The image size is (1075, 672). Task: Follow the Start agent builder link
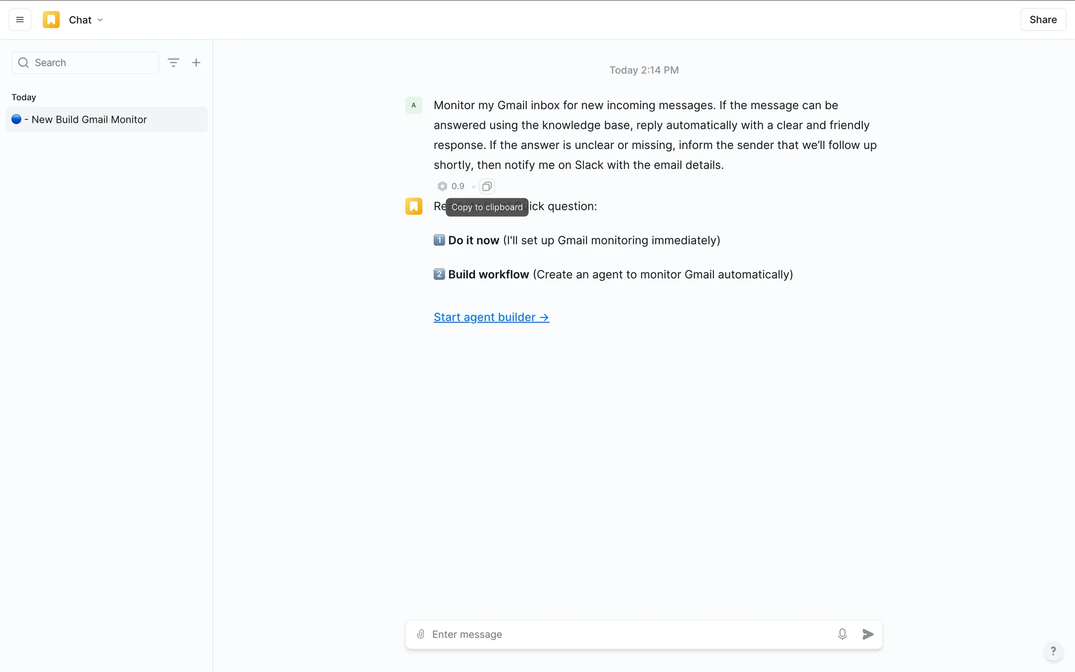tap(491, 317)
